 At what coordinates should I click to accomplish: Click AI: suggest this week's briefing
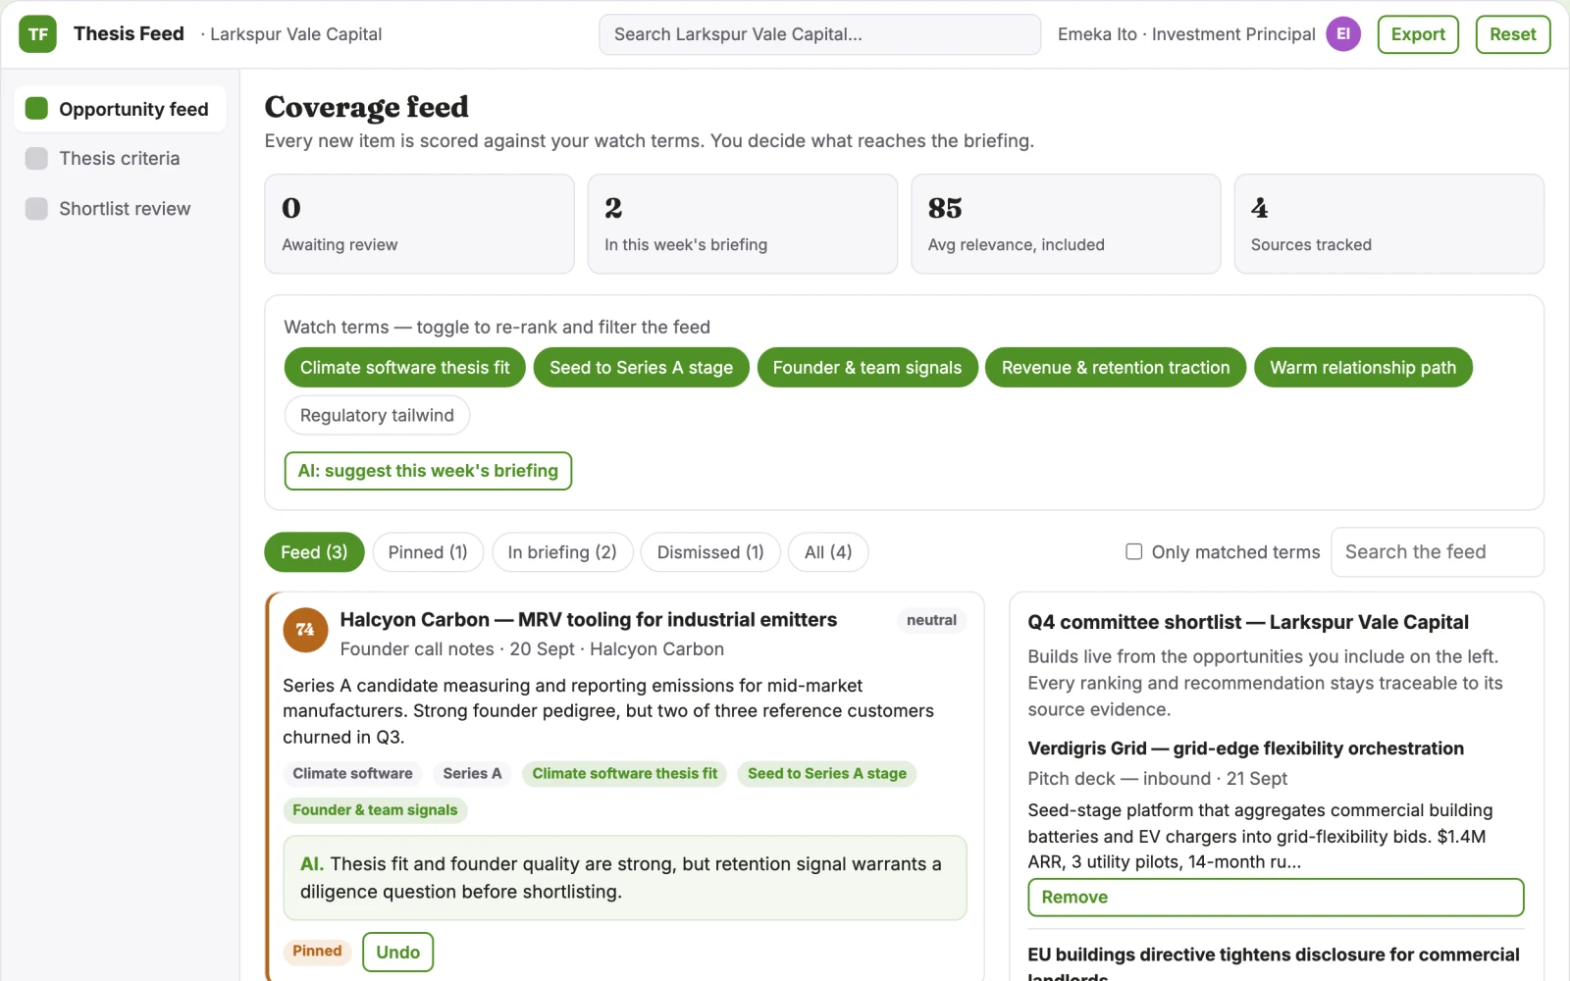428,471
